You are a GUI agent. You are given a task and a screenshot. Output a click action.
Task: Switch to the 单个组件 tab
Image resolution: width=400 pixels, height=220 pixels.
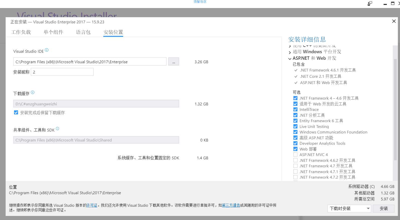coord(53,32)
